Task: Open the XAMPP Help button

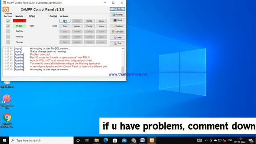Action: 117,38
